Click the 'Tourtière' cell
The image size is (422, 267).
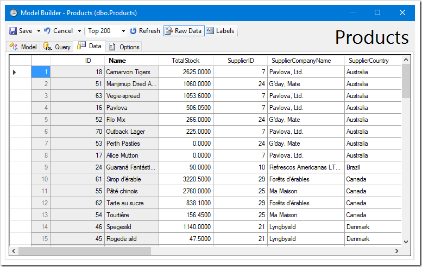pyautogui.click(x=131, y=215)
